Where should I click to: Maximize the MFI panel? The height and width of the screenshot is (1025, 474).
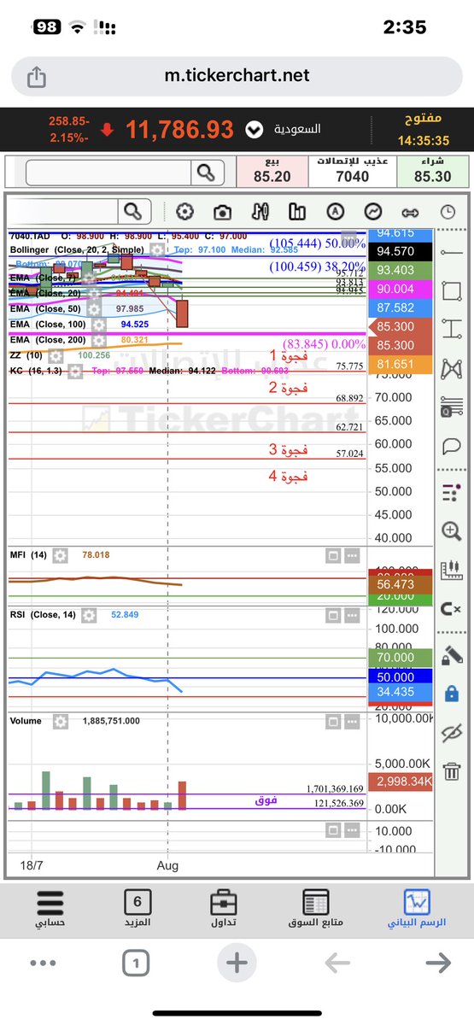tap(333, 556)
